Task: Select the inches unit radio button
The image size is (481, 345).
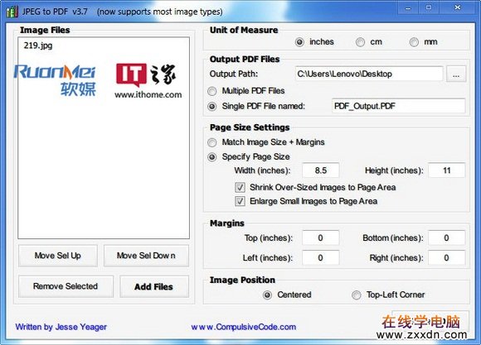Action: pos(299,42)
